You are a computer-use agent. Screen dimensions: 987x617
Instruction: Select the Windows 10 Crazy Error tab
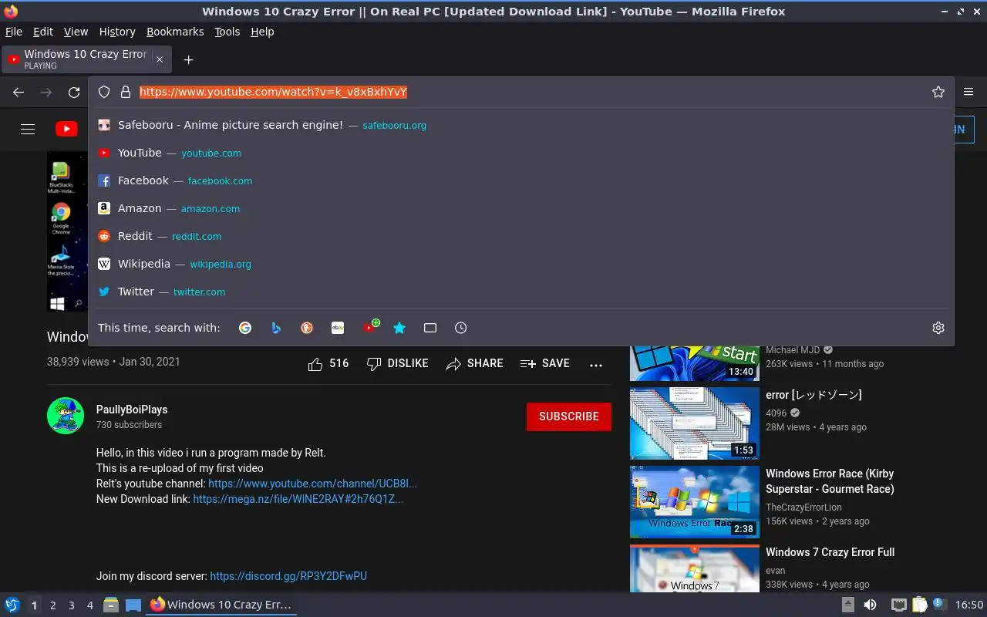tap(86, 59)
